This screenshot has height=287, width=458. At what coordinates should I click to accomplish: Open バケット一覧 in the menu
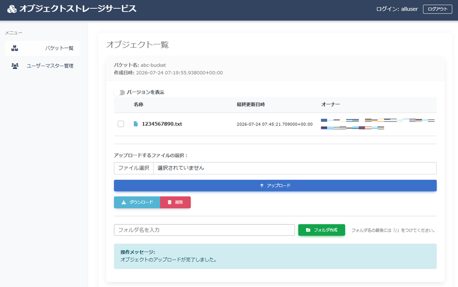click(x=42, y=48)
